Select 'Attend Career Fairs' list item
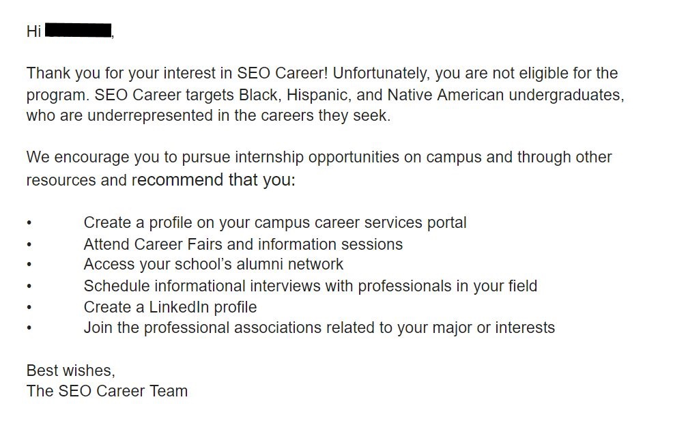Viewport: 673px width, 436px height. pos(244,244)
